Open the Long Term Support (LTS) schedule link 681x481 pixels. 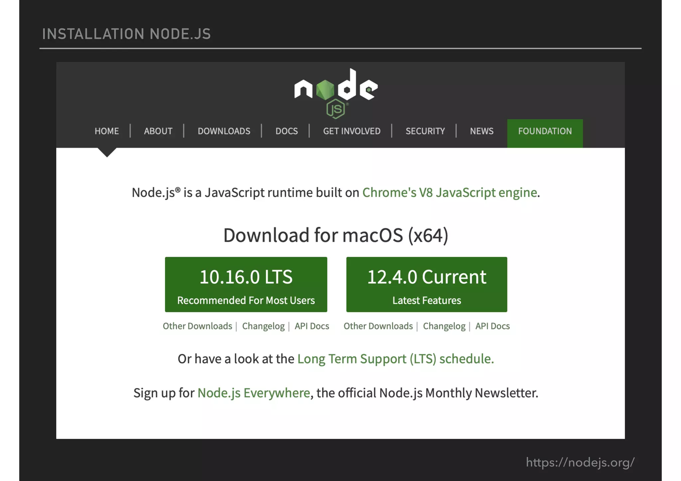tap(396, 359)
